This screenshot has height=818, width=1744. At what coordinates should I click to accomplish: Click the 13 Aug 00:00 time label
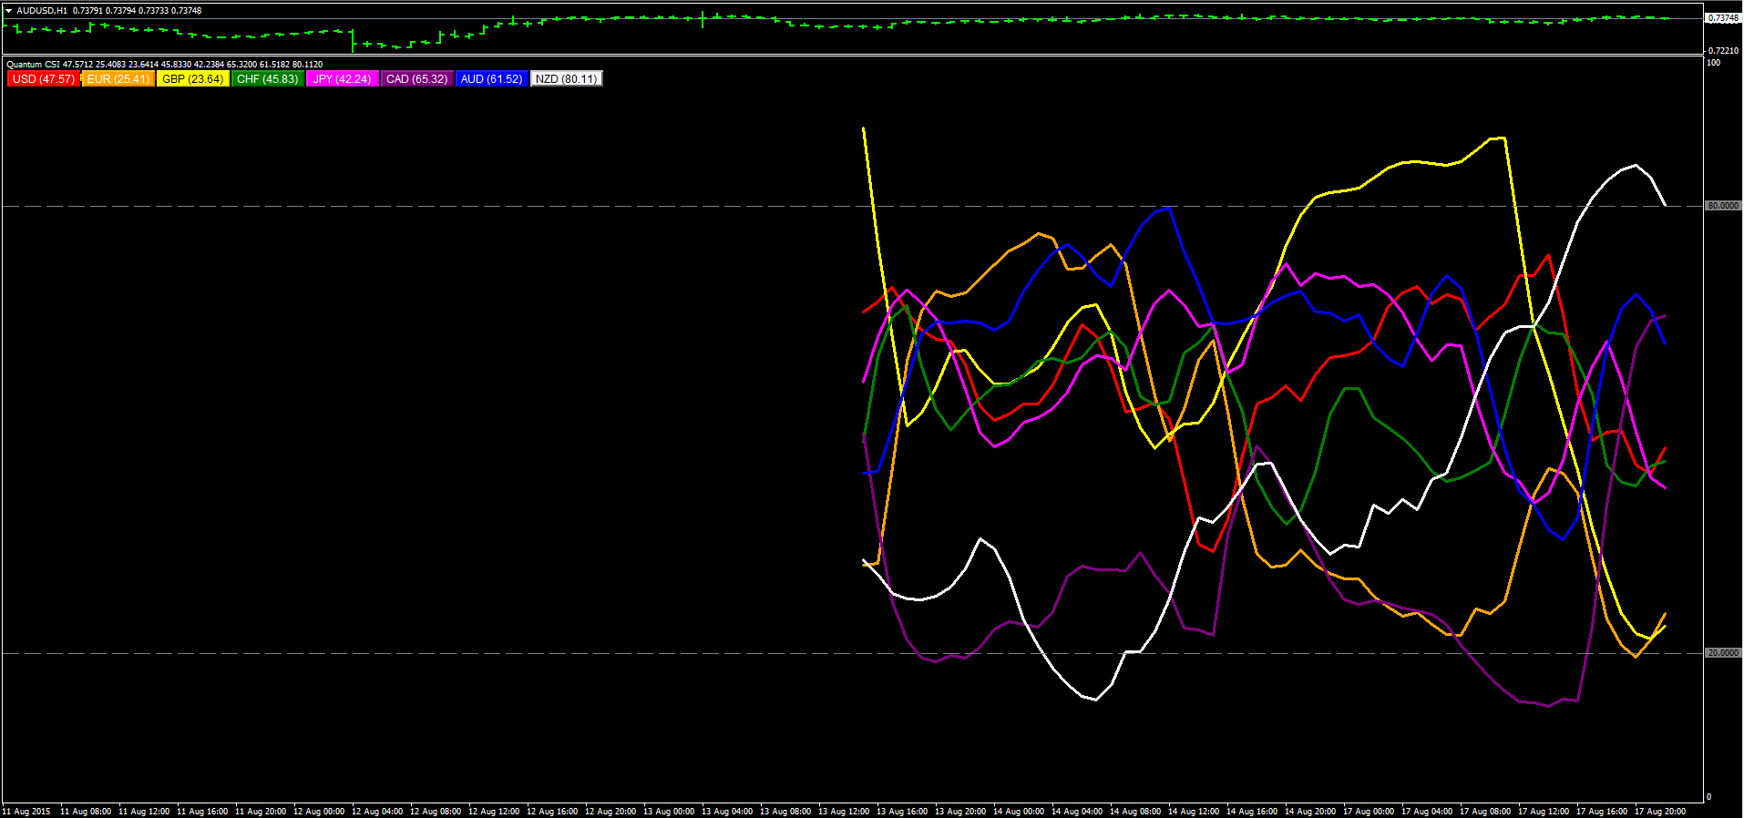(669, 812)
